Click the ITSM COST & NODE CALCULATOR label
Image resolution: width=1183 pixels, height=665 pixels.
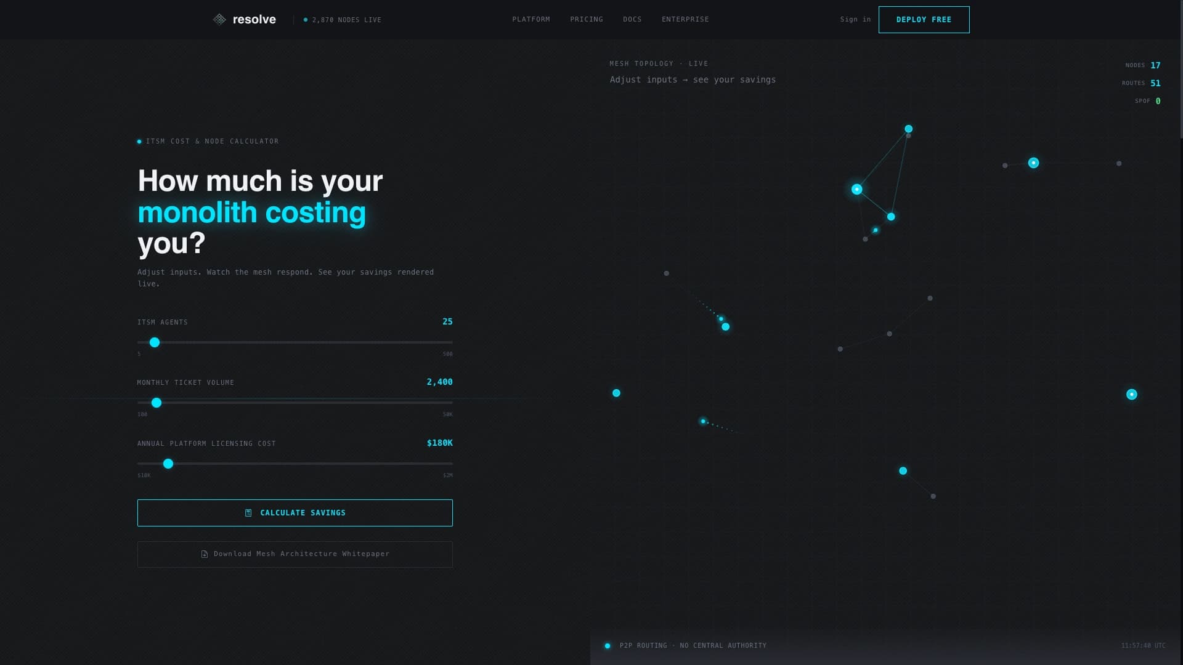pos(212,142)
